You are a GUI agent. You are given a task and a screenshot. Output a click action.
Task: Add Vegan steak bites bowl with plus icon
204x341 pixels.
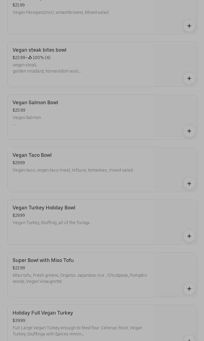point(189,78)
